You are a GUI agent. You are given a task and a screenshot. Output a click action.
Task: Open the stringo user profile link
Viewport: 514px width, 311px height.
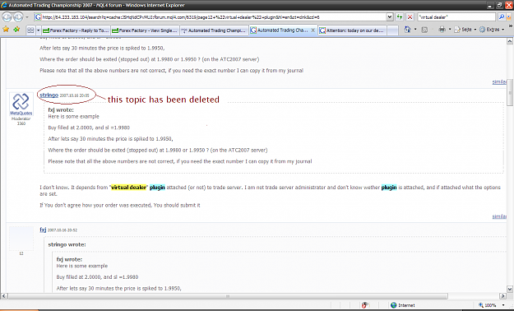coord(49,95)
